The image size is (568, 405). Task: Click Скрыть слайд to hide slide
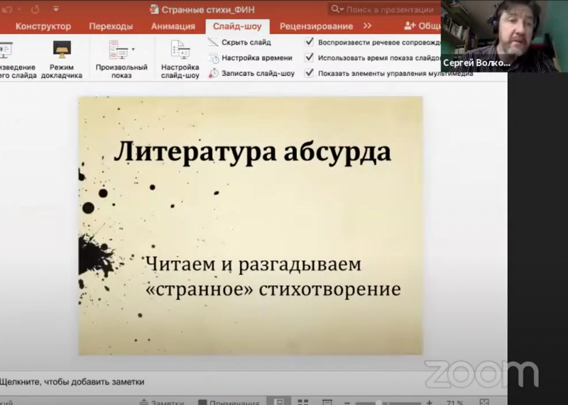coord(246,43)
